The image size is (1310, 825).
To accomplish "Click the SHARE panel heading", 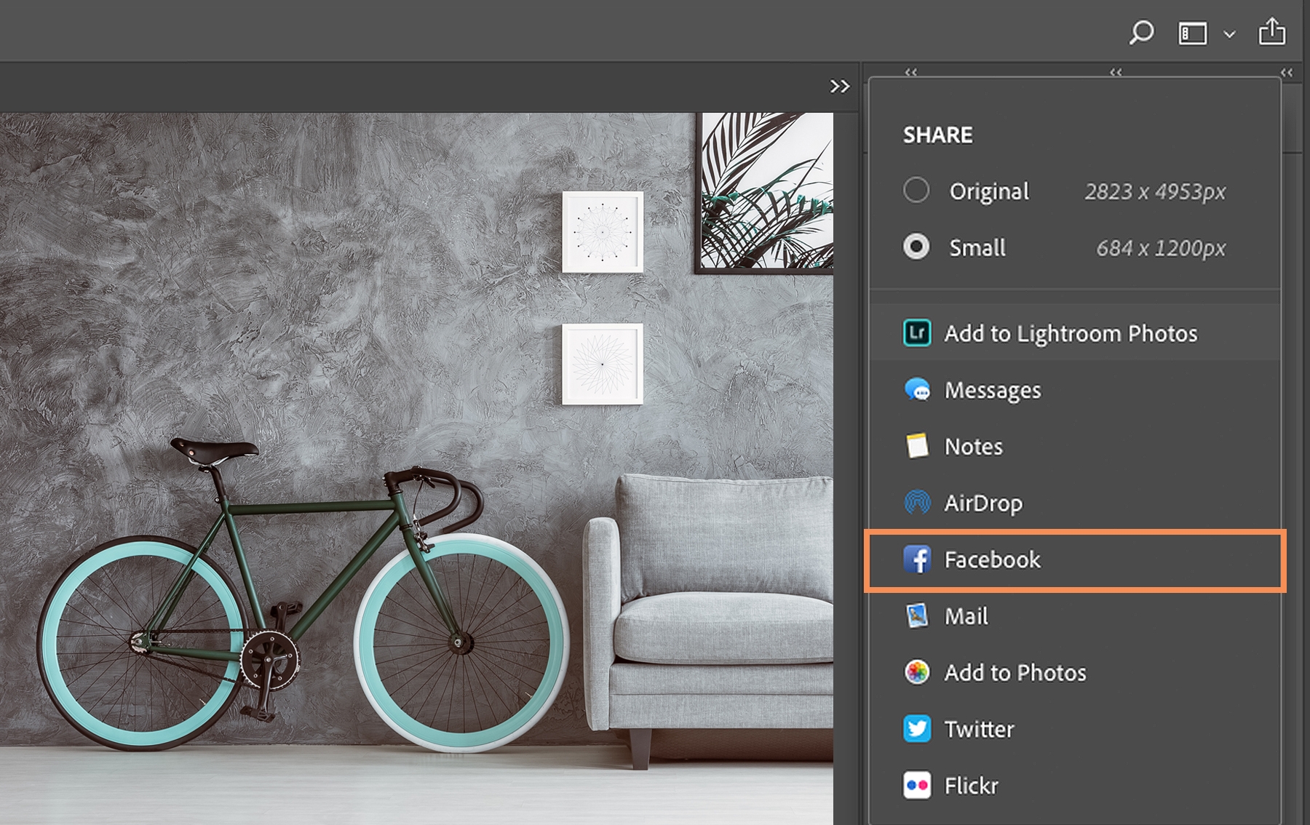I will click(x=937, y=135).
